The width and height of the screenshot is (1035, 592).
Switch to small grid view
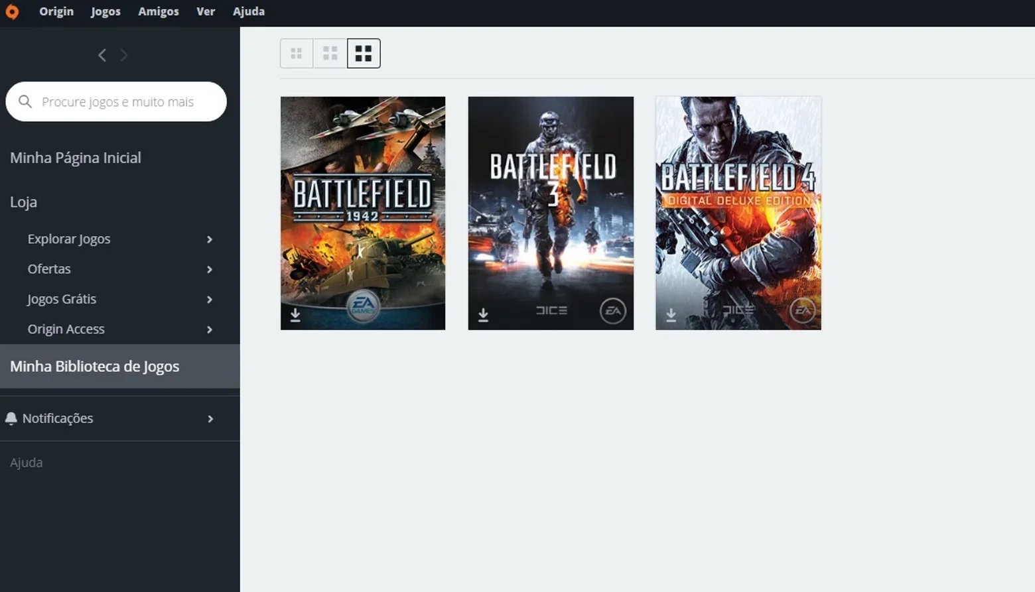297,53
